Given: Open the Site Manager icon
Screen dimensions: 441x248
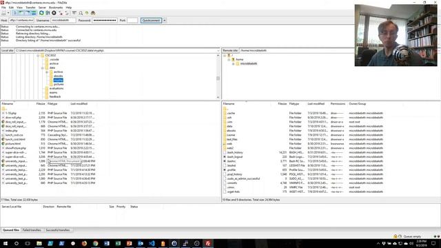Looking at the screenshot, I should tap(3, 13).
